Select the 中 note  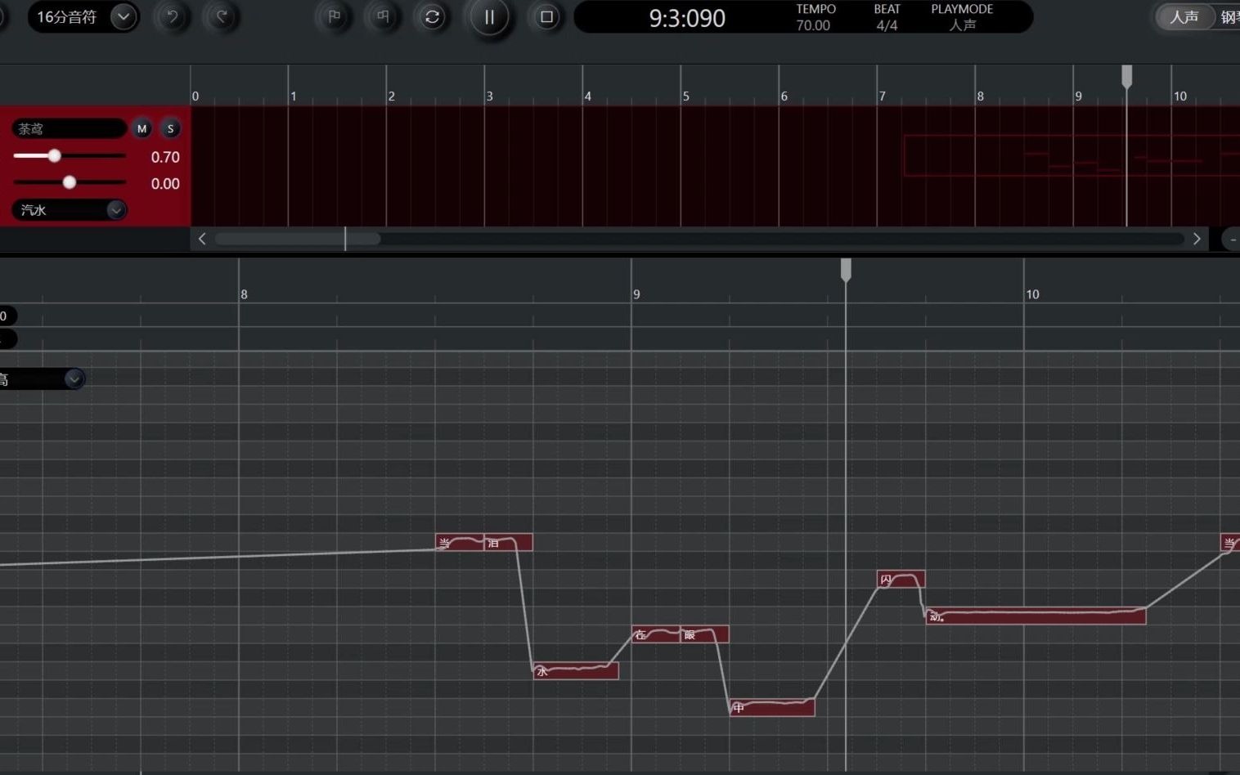772,707
